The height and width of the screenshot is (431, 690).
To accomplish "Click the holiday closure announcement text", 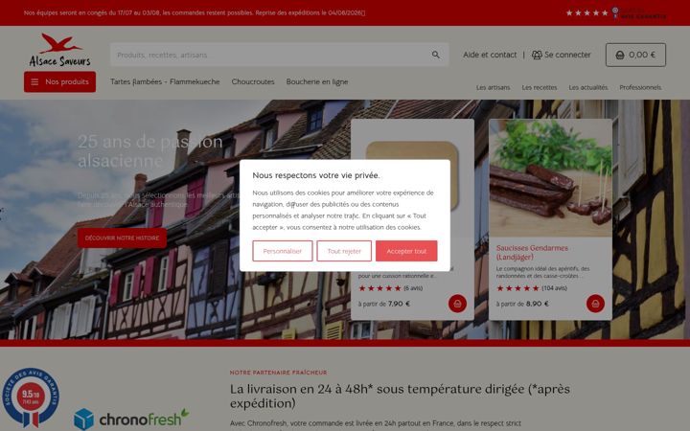I will [x=195, y=12].
